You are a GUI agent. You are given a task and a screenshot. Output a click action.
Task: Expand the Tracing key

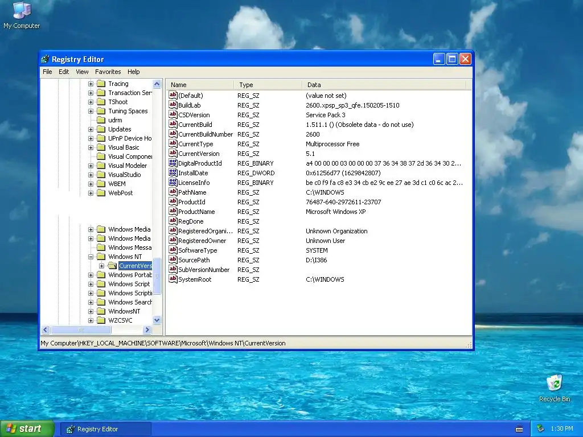tap(91, 84)
